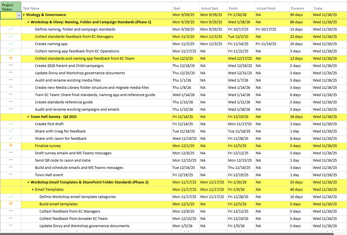
Task: Click dash status icon for Audit and rename existing media files
Action: point(11,80)
